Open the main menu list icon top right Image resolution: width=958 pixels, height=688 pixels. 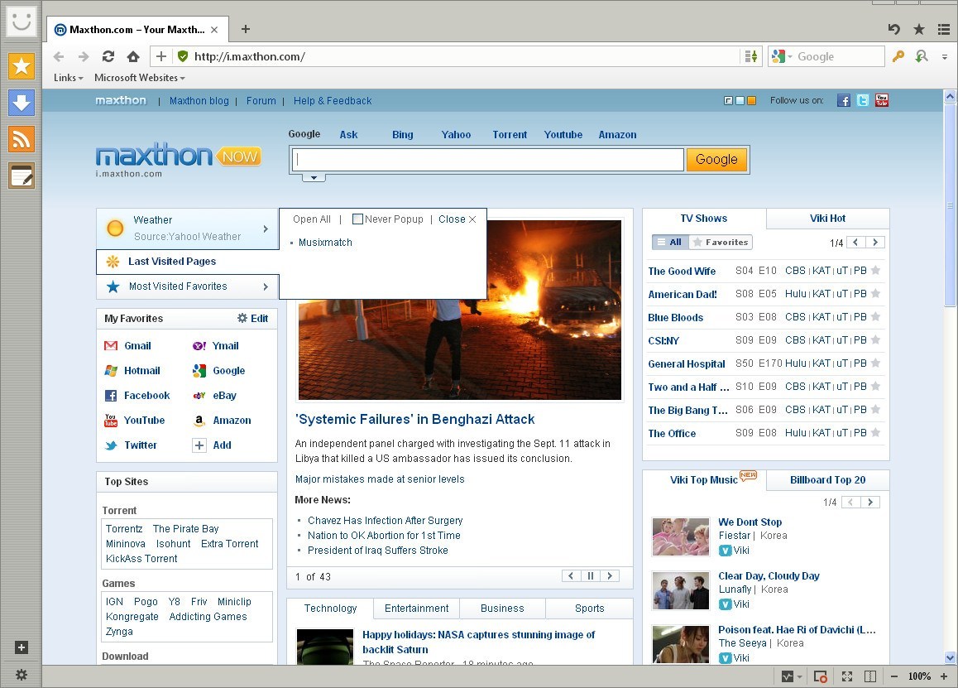coord(944,29)
